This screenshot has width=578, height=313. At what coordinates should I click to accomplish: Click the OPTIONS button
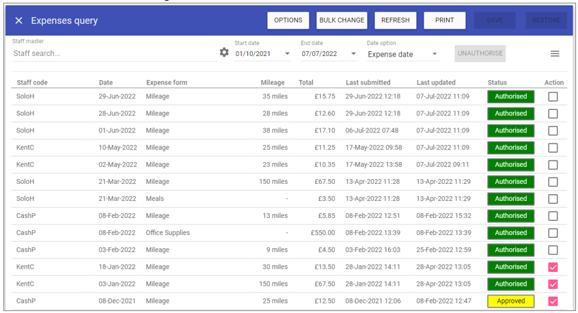[x=288, y=21]
